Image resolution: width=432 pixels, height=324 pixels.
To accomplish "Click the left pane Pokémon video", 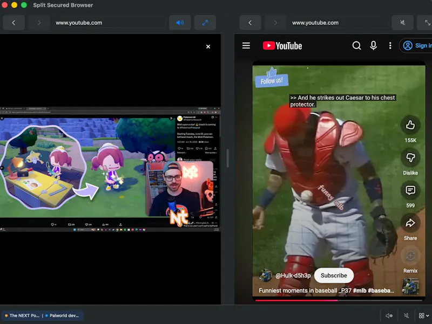I will [110, 169].
